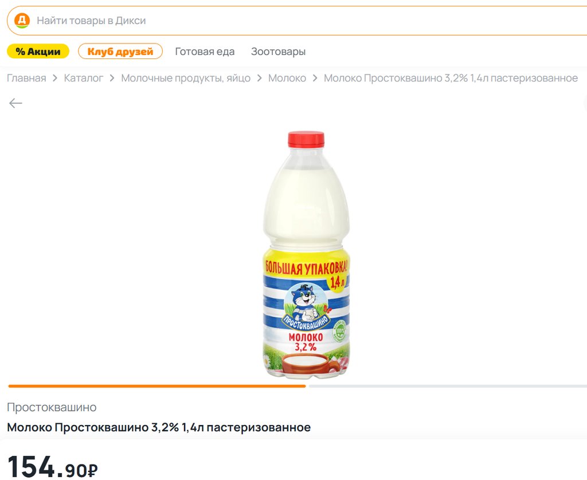Go to the Главная breadcrumb link
587x480 pixels.
26,78
